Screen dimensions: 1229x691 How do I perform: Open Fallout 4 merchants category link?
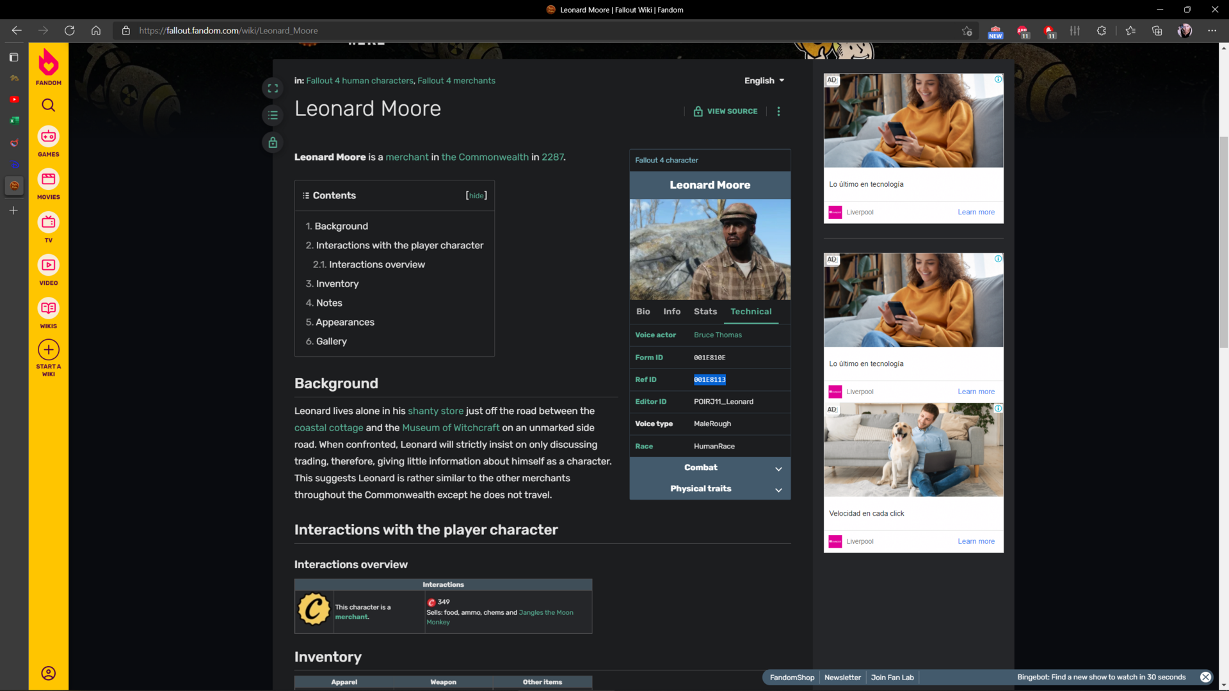tap(456, 81)
